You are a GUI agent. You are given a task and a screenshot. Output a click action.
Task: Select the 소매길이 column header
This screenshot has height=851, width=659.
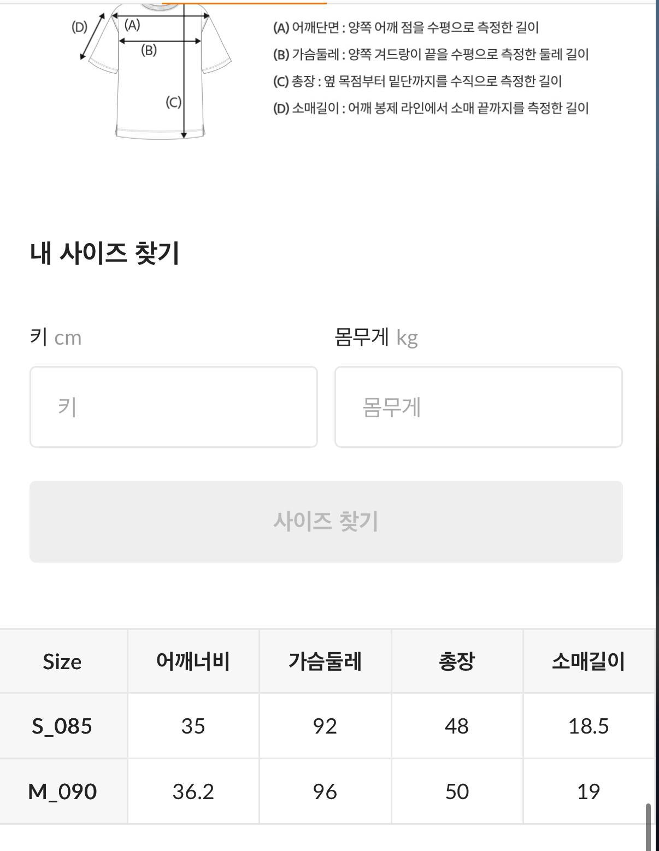click(x=588, y=661)
